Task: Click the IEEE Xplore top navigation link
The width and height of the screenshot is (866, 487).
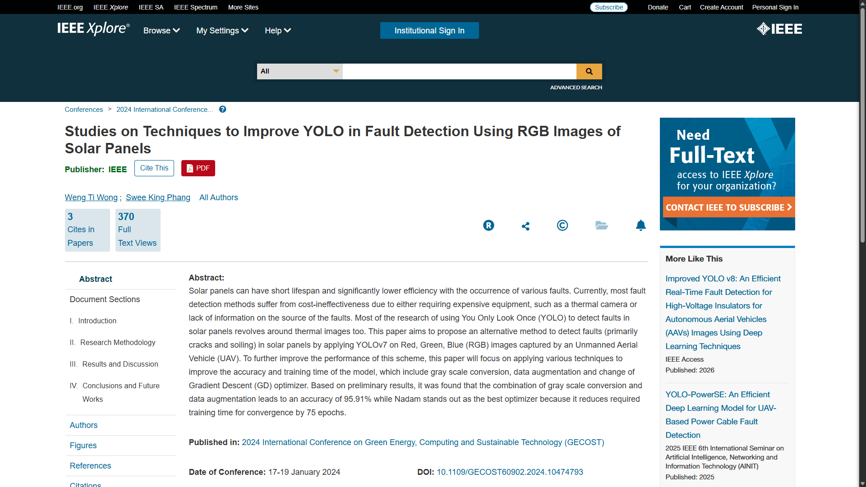Action: click(111, 7)
